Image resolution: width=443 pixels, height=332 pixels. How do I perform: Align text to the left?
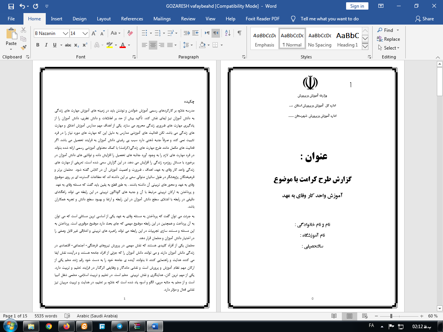click(x=144, y=45)
